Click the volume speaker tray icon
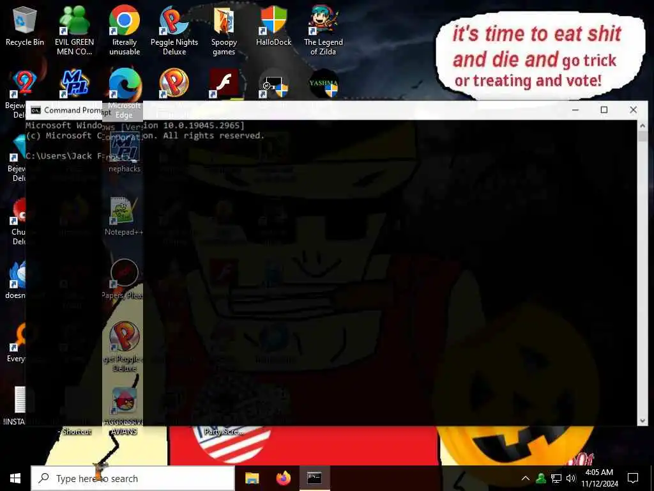654x491 pixels. coord(571,478)
